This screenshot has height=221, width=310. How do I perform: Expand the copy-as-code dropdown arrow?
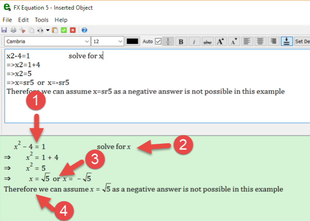[x=47, y=30]
